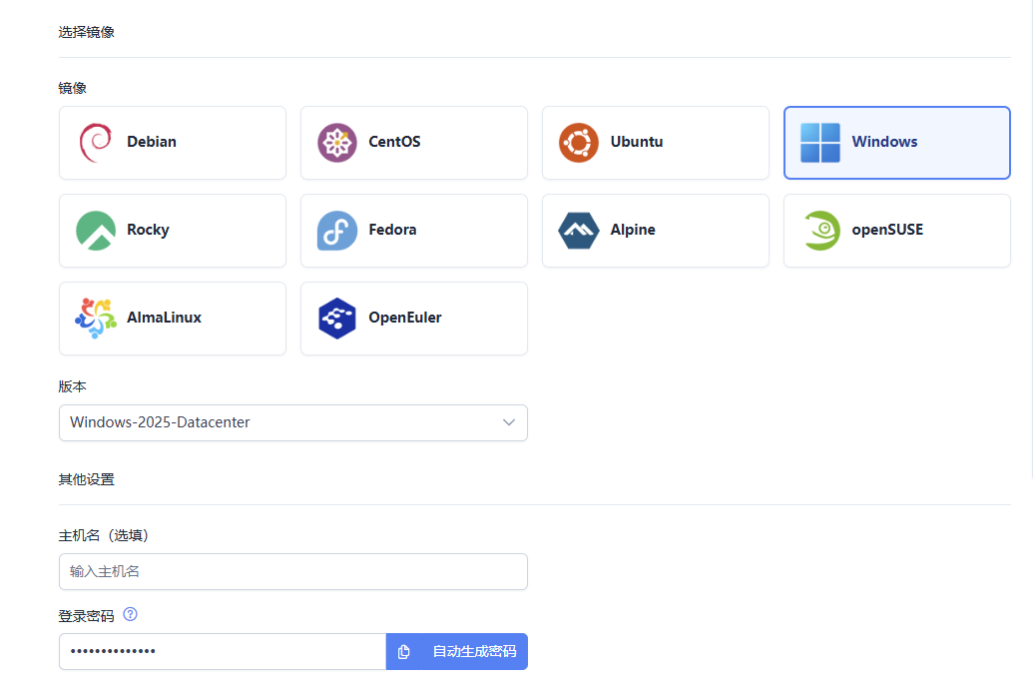Pick the Ubuntu image card
This screenshot has width=1033, height=697.
click(x=656, y=143)
